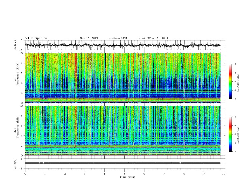Click the time axis tick label "9"
Image resolution: width=252 pixels, height=195 pixels.
coord(204,174)
